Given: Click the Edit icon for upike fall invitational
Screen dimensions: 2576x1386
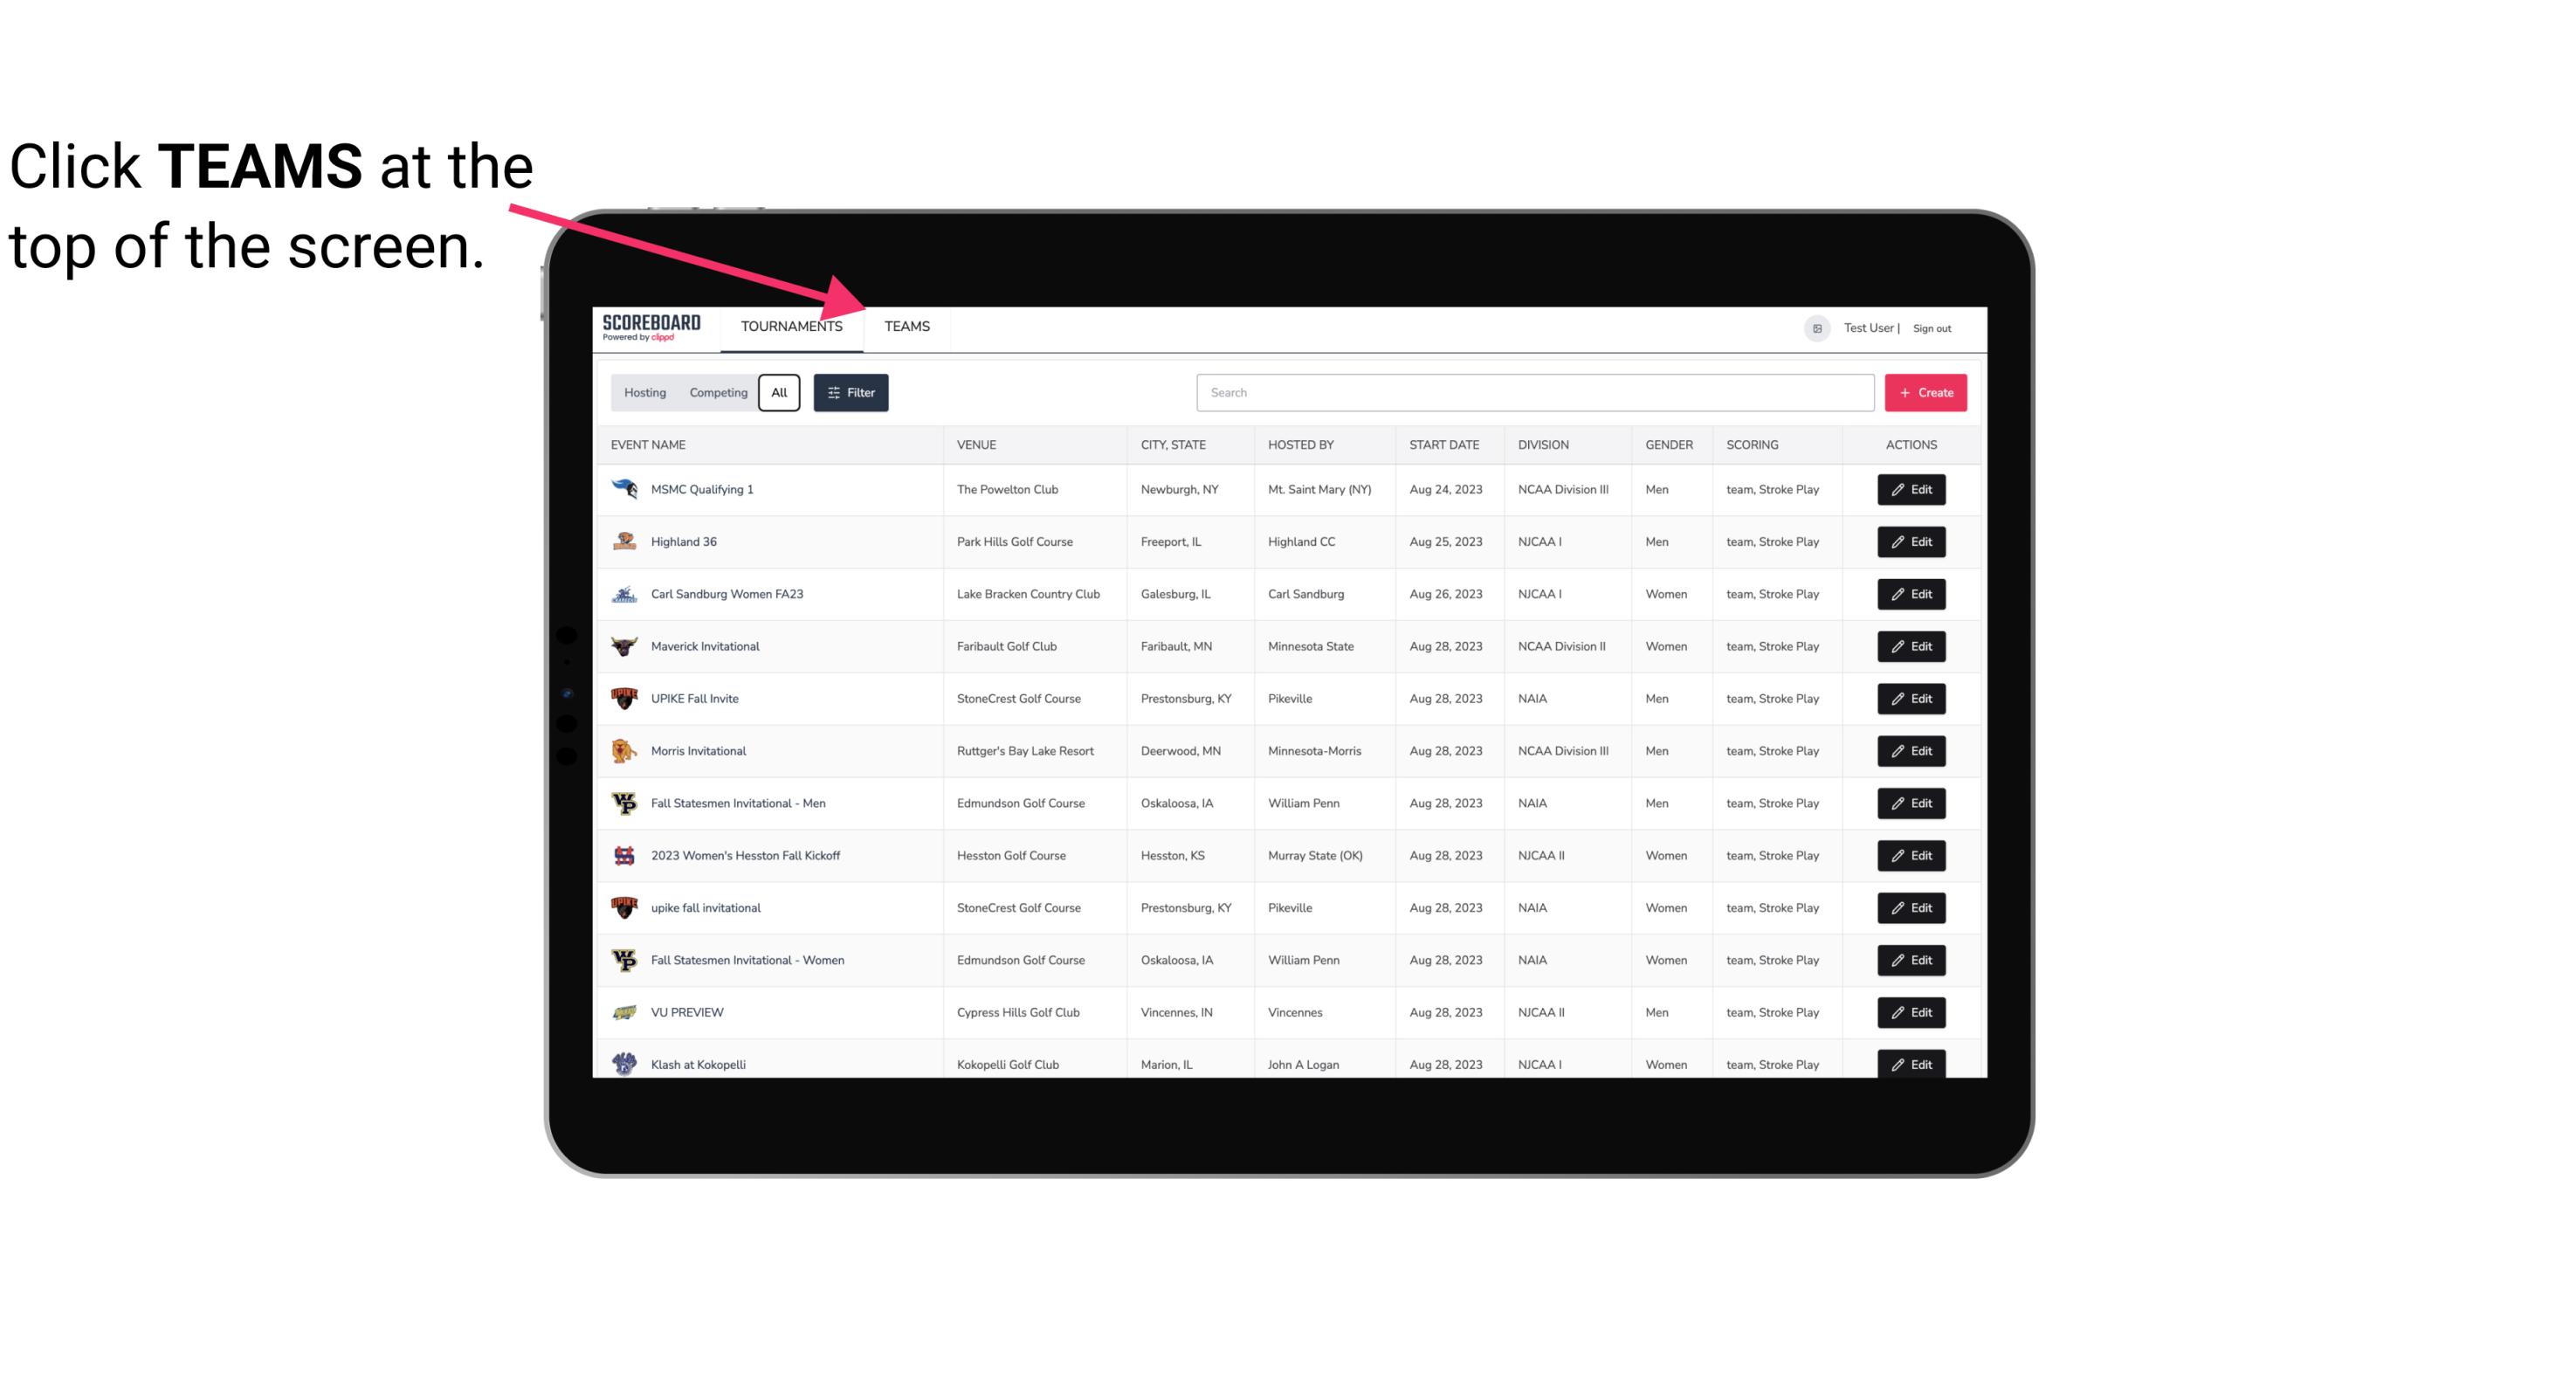Looking at the screenshot, I should click(x=1912, y=907).
